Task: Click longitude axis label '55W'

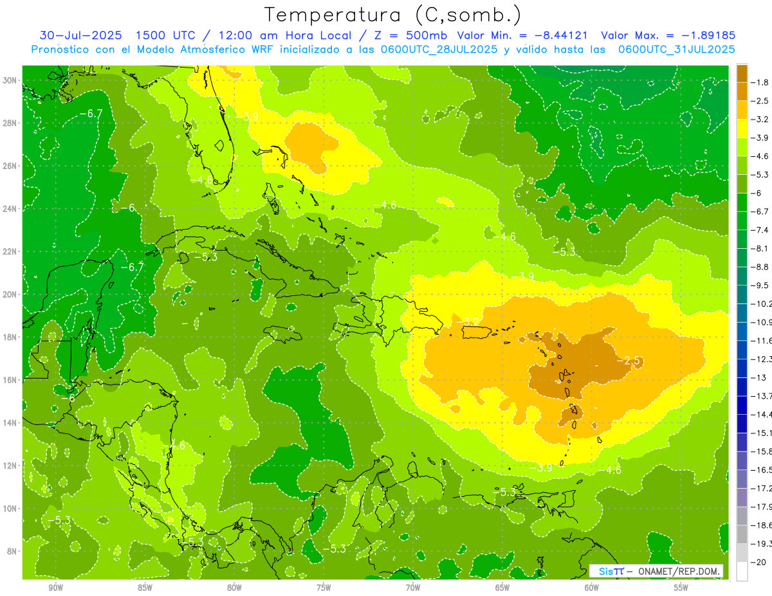Action: 681,588
